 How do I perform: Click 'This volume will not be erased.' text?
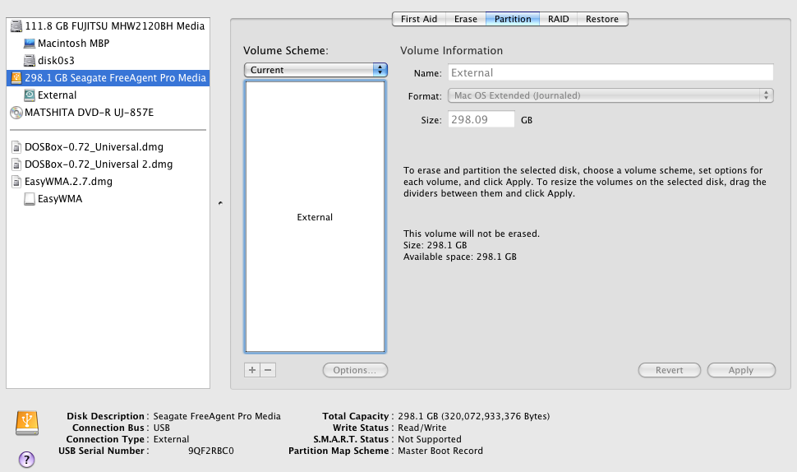471,234
